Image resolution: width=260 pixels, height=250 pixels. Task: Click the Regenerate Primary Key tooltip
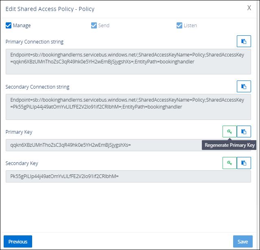(229, 145)
